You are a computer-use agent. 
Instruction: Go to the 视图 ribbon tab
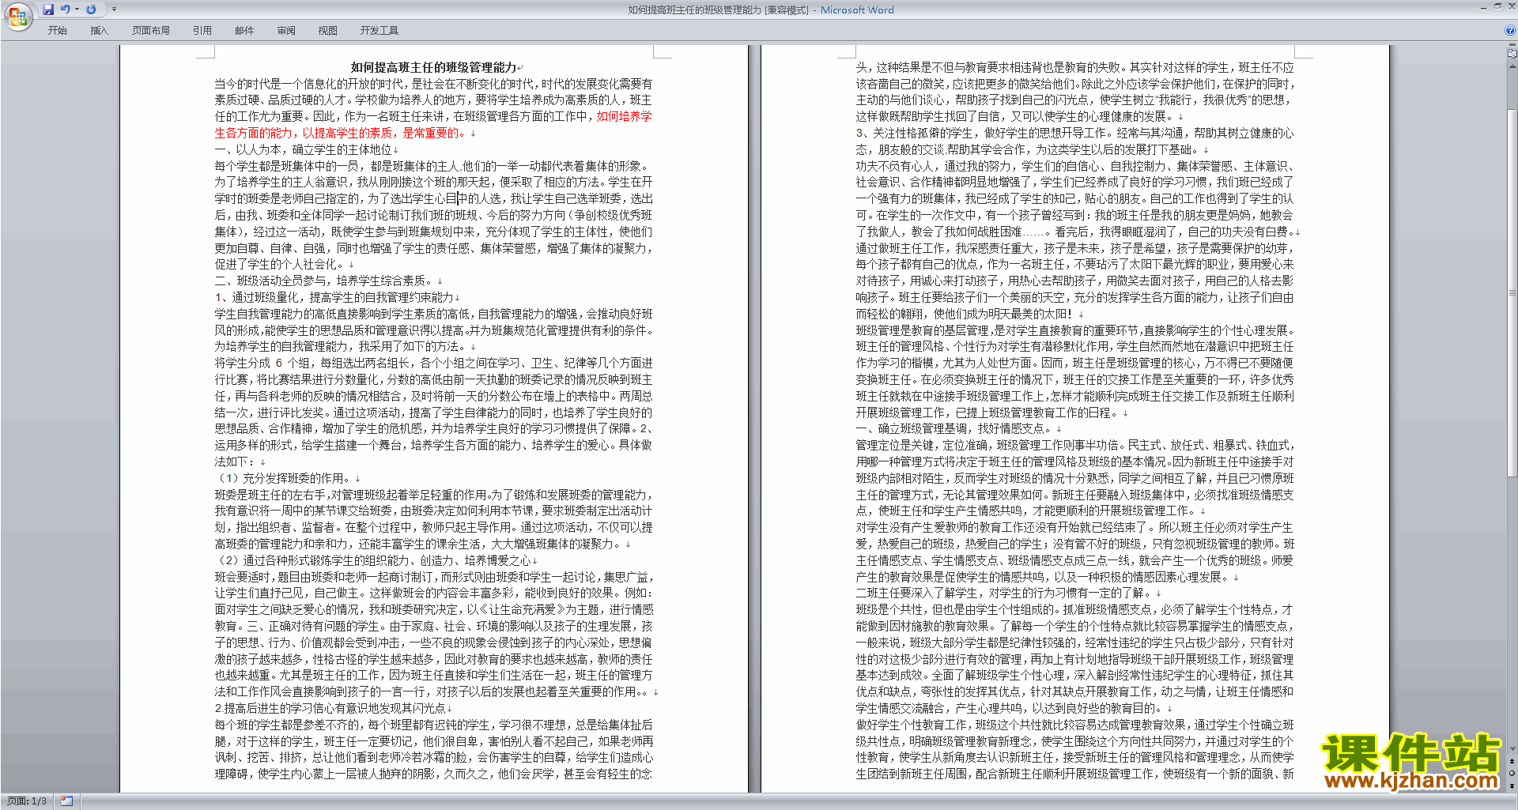[x=327, y=31]
